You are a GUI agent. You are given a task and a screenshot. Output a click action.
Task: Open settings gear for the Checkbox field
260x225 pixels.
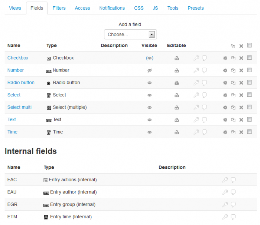point(225,58)
